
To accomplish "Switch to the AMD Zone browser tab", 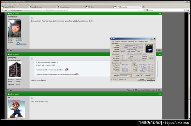I will click(99, 7).
